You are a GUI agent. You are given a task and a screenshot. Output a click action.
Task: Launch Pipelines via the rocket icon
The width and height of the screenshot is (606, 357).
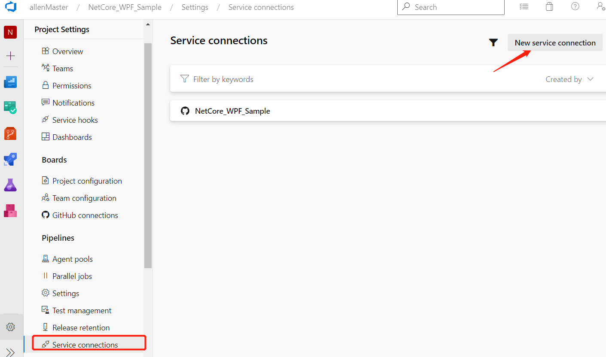tap(10, 159)
